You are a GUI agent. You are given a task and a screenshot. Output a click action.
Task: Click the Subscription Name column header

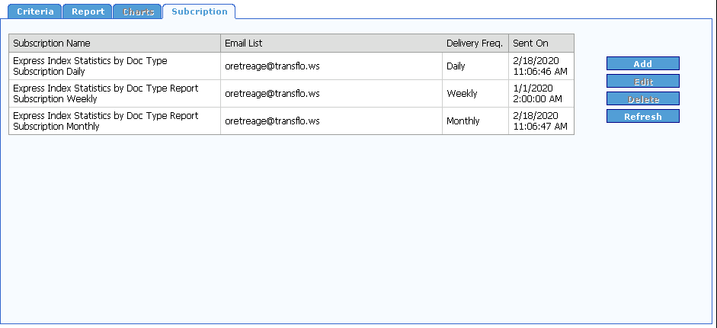point(115,43)
